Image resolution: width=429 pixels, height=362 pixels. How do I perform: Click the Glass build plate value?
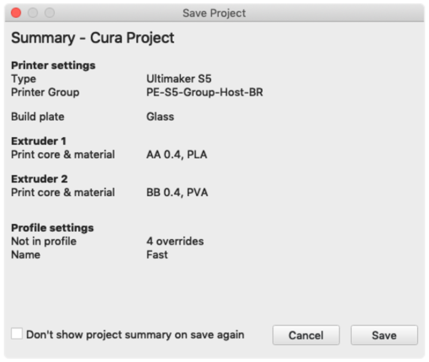(160, 116)
